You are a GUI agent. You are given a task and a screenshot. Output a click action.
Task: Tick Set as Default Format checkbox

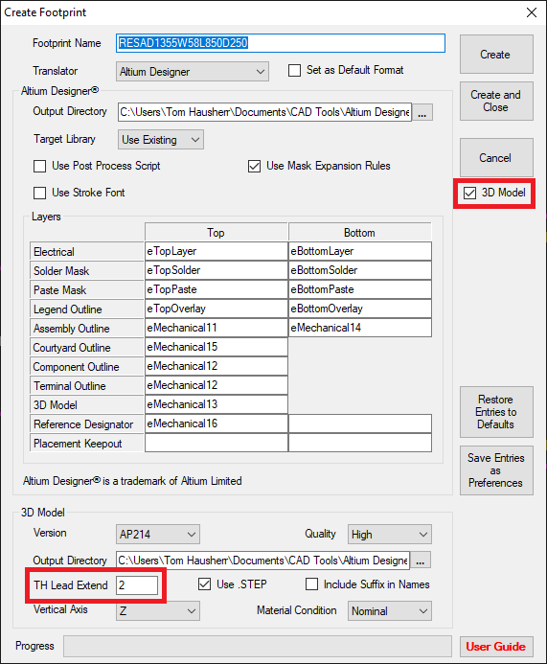[x=294, y=70]
